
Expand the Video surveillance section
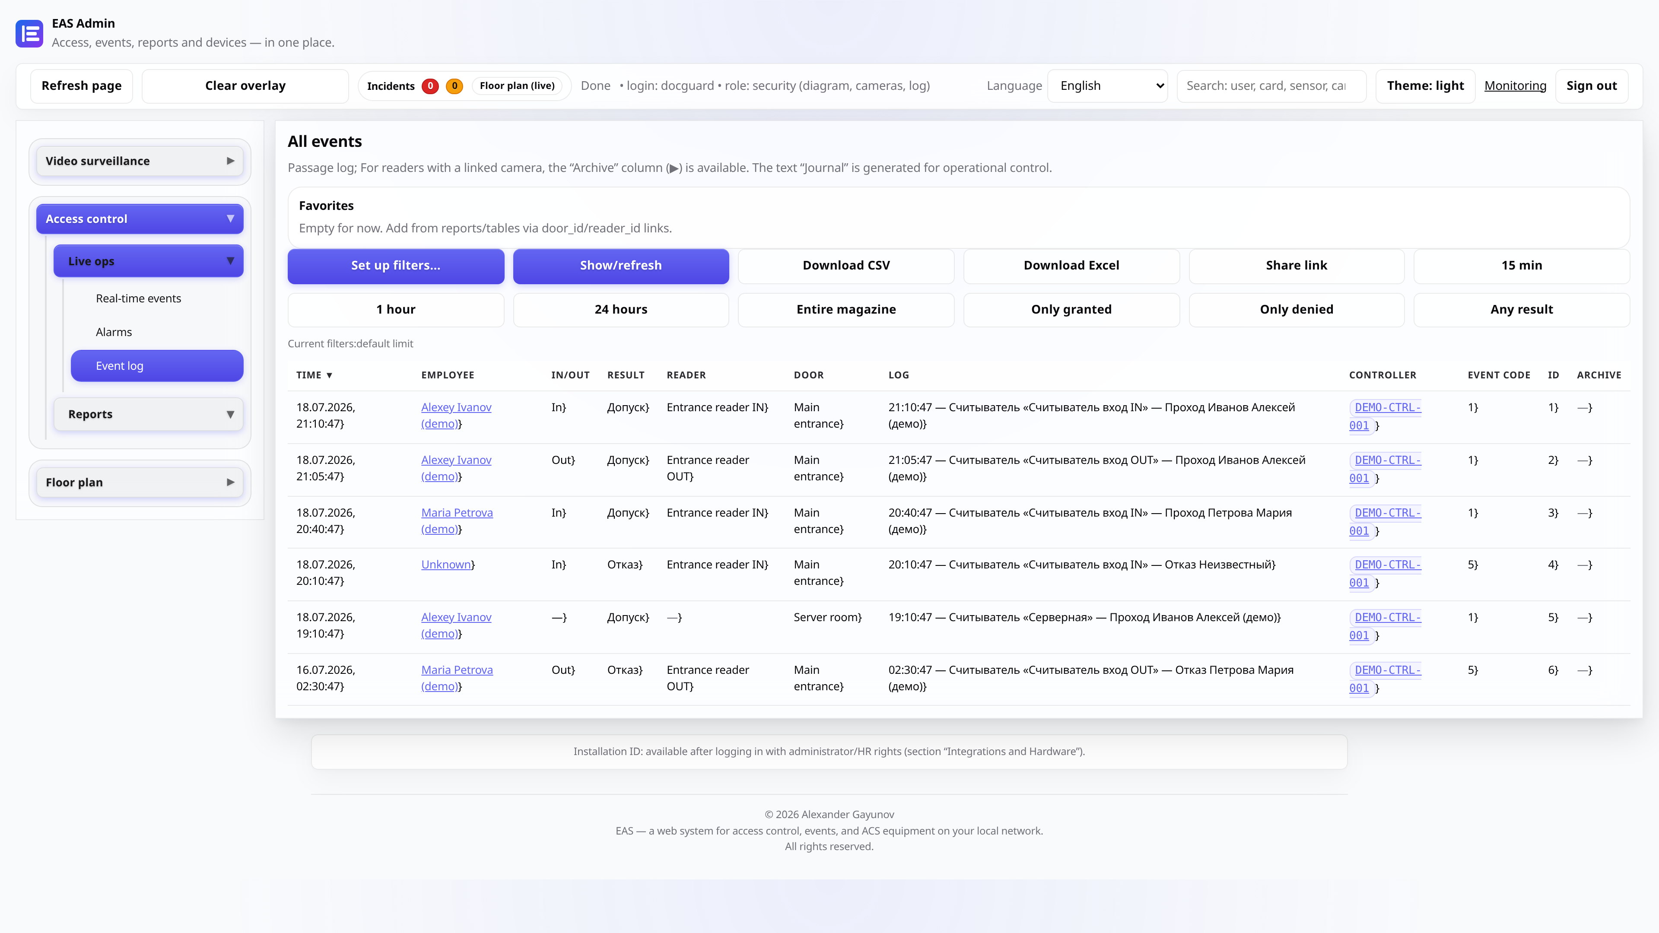click(x=140, y=161)
